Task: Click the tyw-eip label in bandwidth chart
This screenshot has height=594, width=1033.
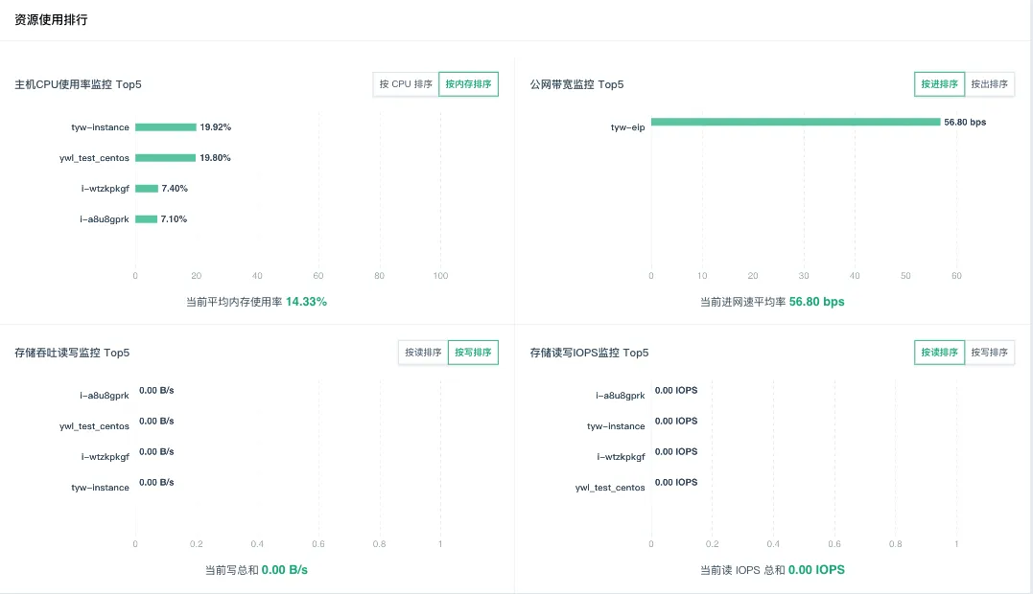Action: pos(627,127)
